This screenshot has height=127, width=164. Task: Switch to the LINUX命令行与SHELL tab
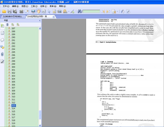point(13,17)
